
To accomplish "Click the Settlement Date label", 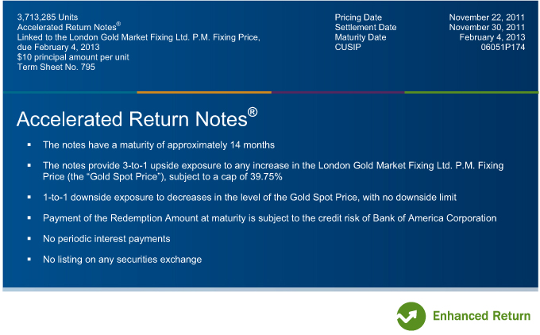I will tap(365, 27).
